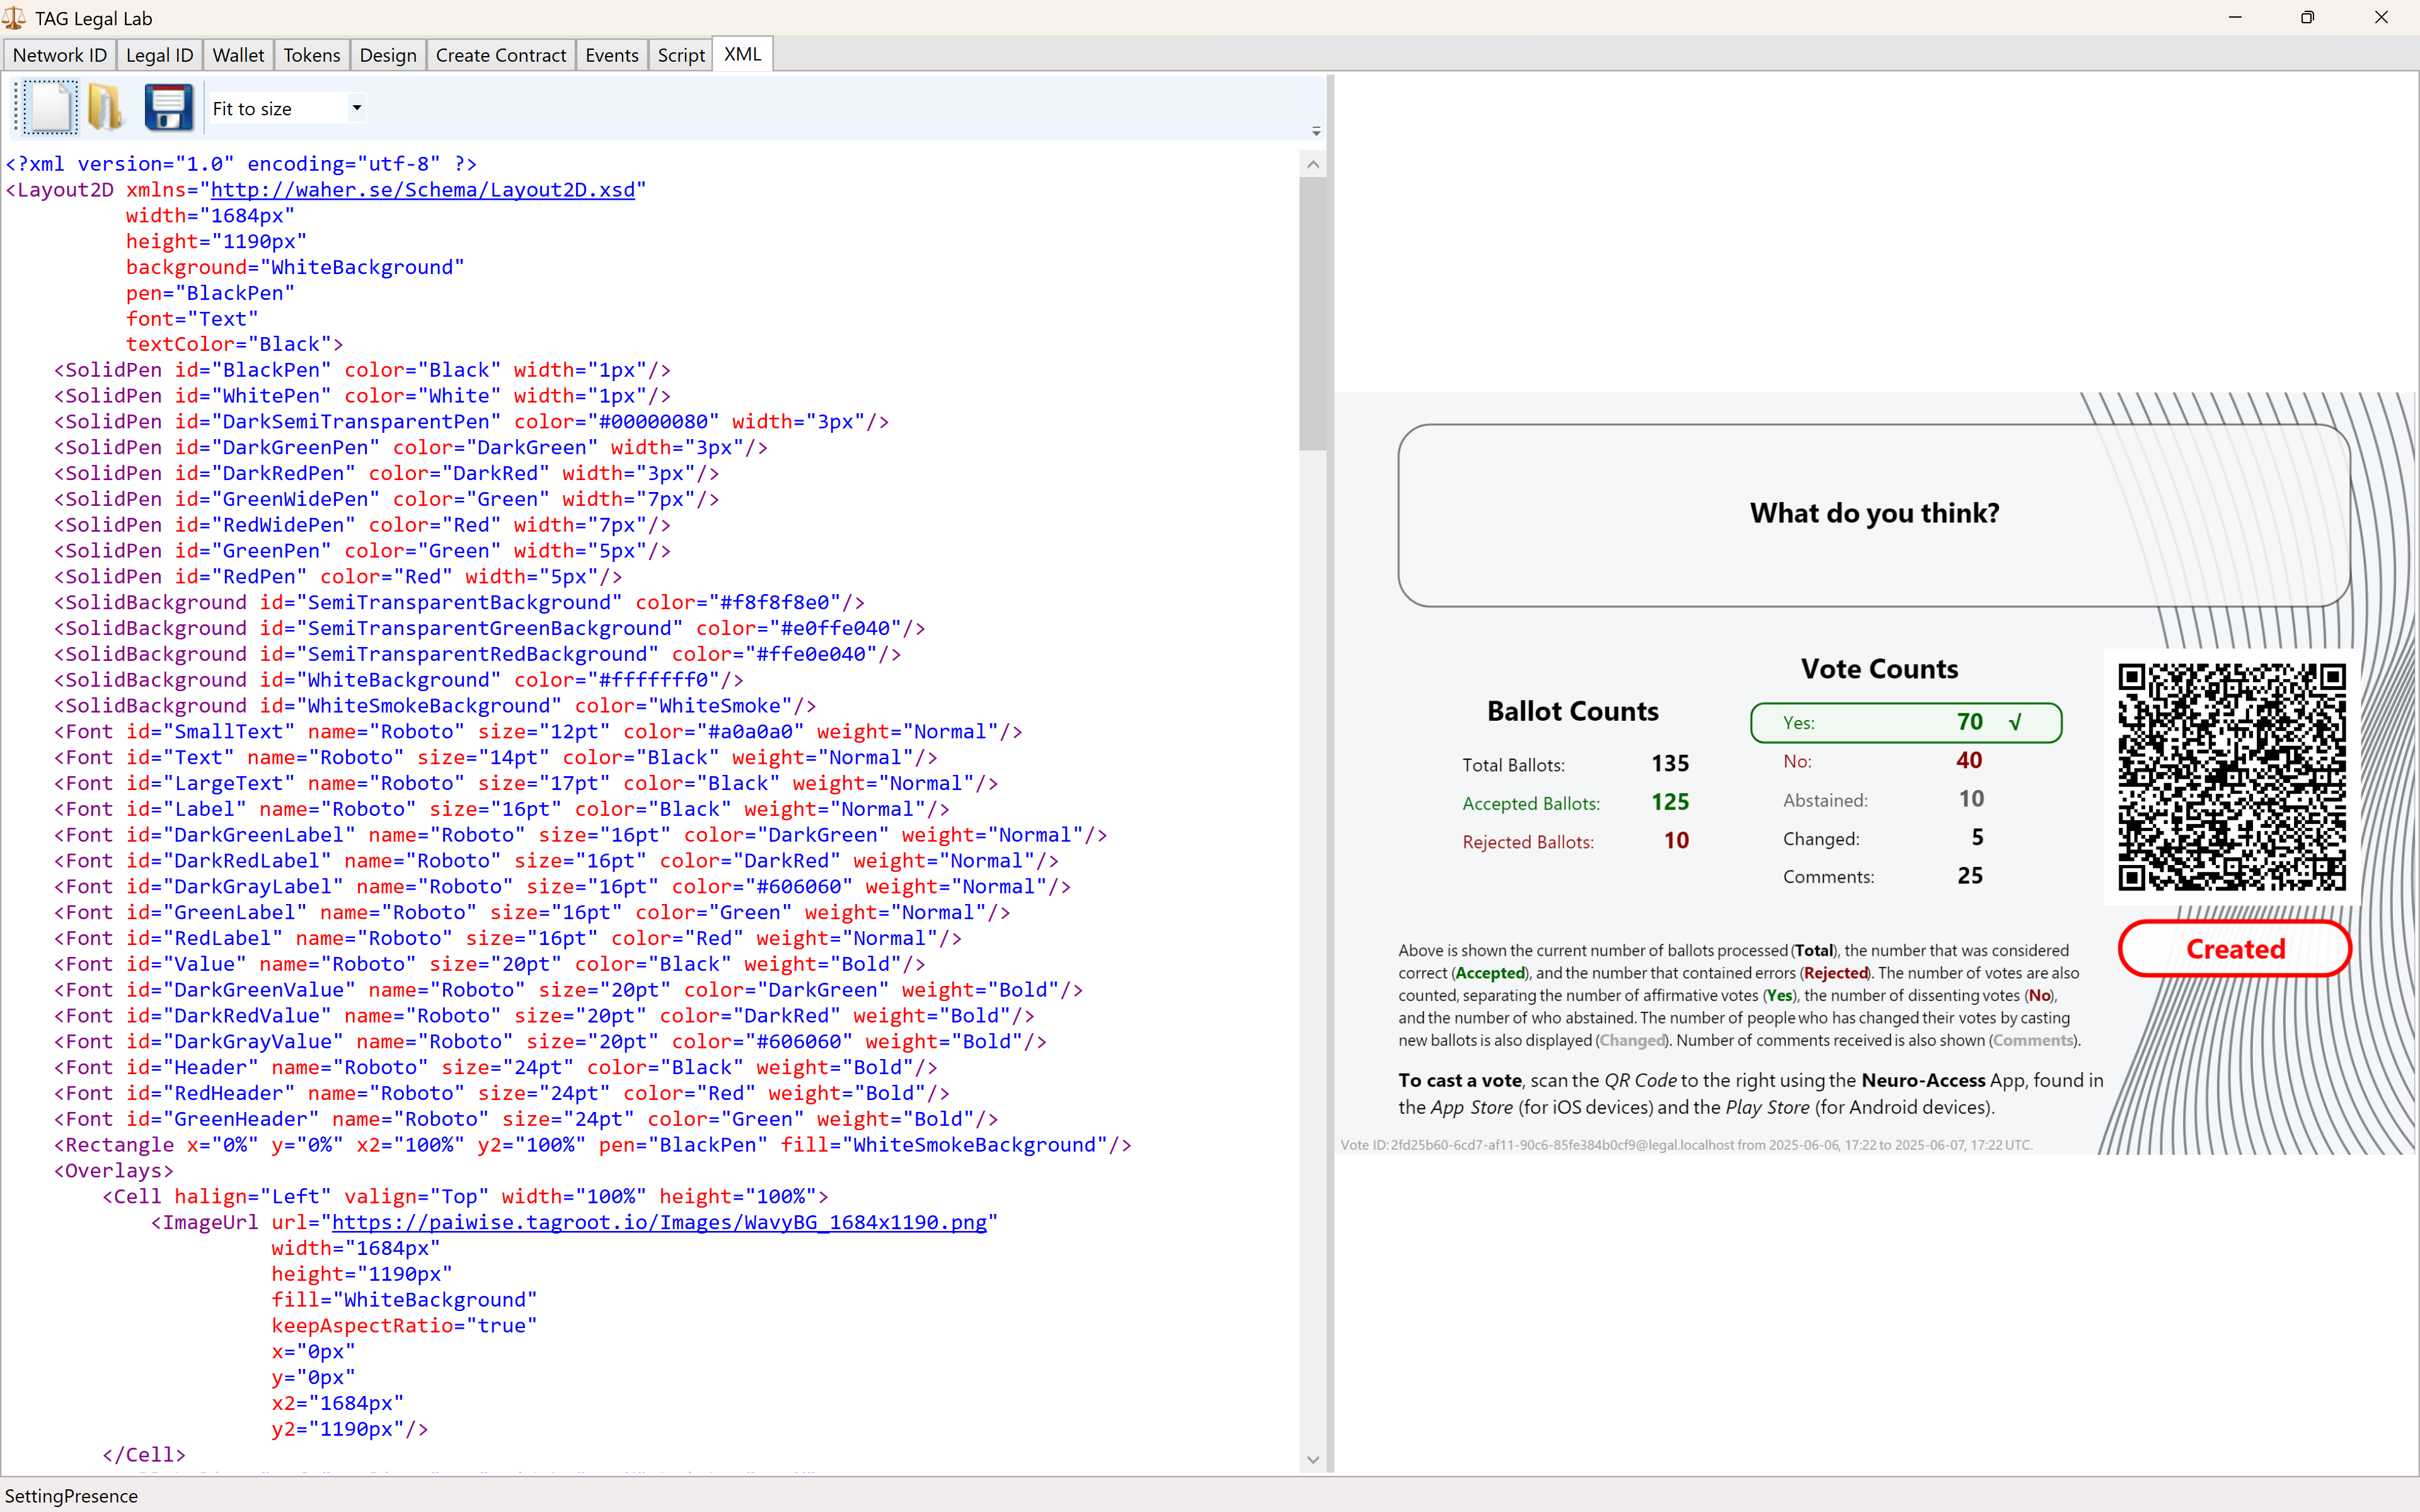Switch to the Legal ID tab
The width and height of the screenshot is (2420, 1512).
[160, 55]
